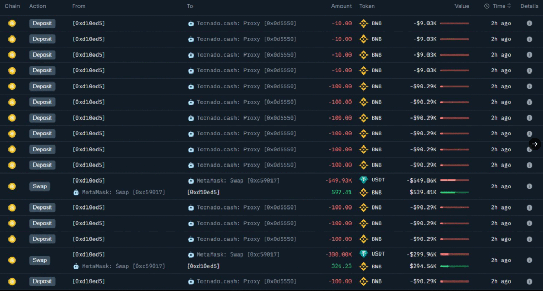Click the USDT token icon beside -549.93K

(x=363, y=180)
